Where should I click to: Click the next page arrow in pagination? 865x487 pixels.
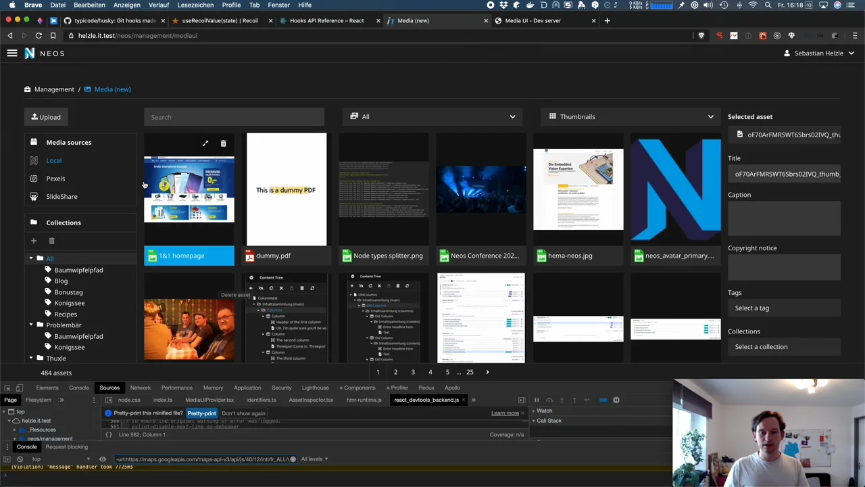(x=487, y=372)
